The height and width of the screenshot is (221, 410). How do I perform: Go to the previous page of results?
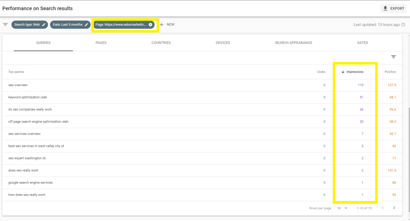[x=383, y=208]
